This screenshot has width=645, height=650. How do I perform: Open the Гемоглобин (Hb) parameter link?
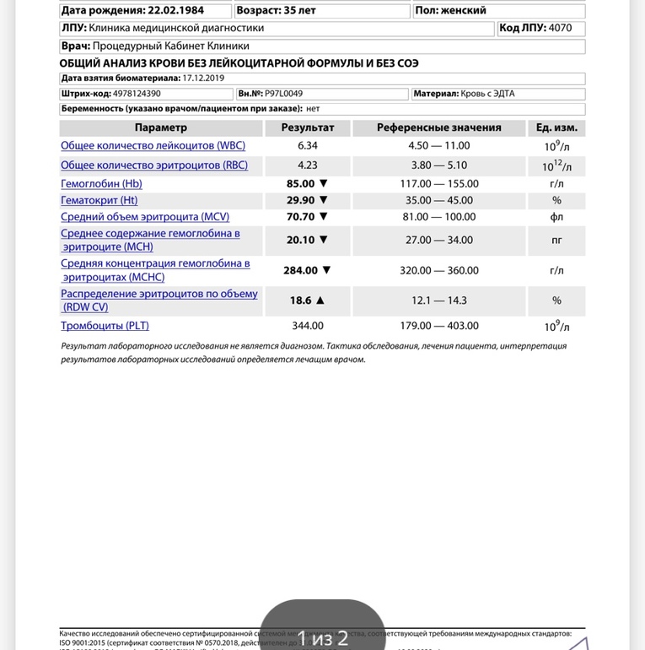click(x=101, y=184)
